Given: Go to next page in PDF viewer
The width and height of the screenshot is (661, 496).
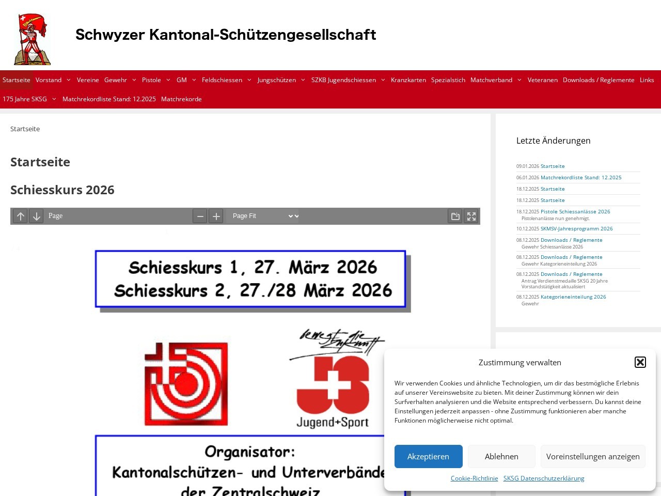Looking at the screenshot, I should pyautogui.click(x=36, y=216).
